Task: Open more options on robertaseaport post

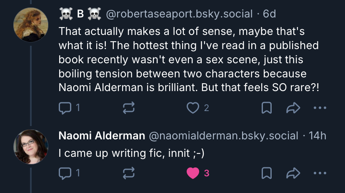Action: [x=320, y=108]
